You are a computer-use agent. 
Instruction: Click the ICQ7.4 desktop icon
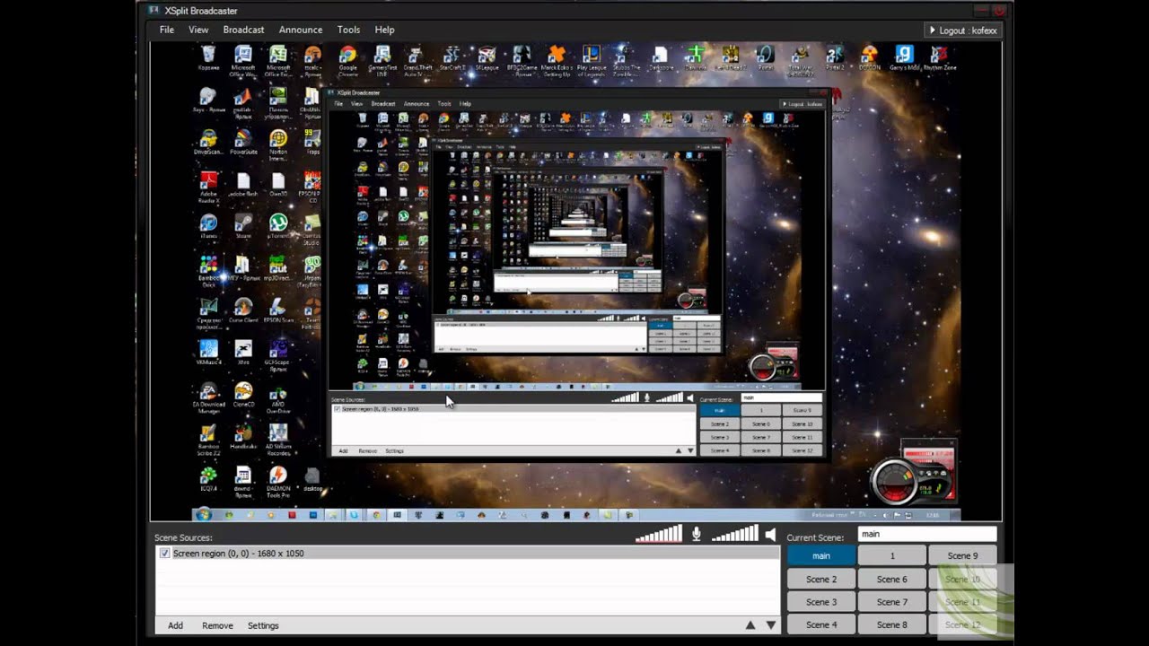(x=208, y=478)
